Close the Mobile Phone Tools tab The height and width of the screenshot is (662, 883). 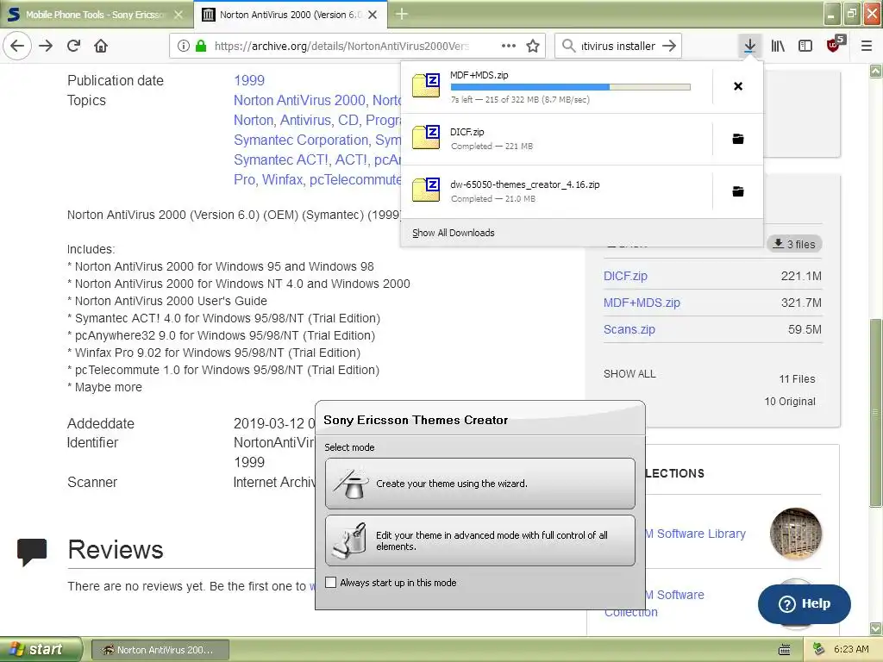pos(178,15)
